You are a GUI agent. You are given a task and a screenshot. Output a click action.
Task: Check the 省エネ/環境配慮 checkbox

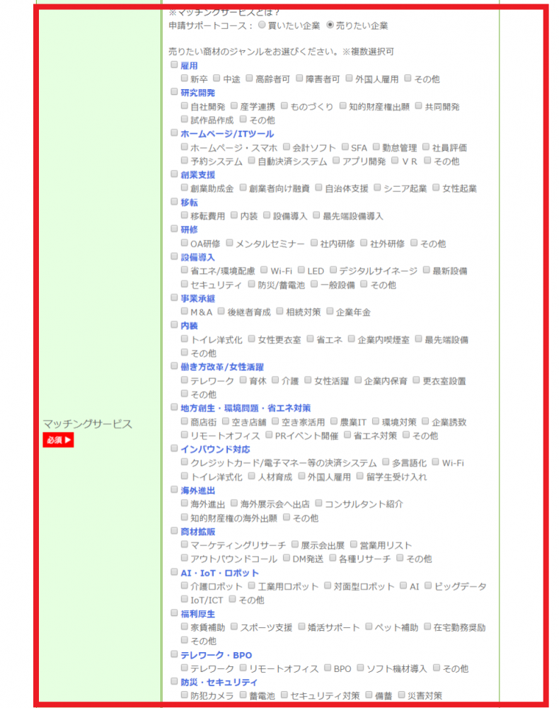184,270
